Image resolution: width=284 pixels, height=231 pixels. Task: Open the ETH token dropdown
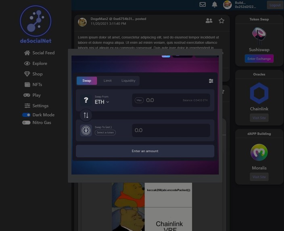click(102, 102)
